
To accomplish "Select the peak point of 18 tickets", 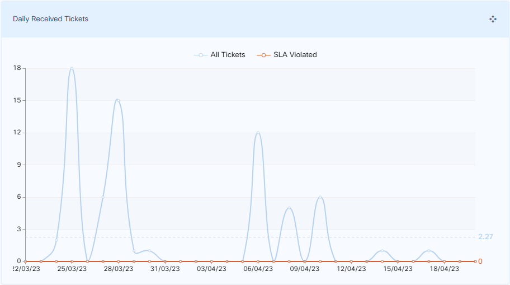I will coord(72,68).
